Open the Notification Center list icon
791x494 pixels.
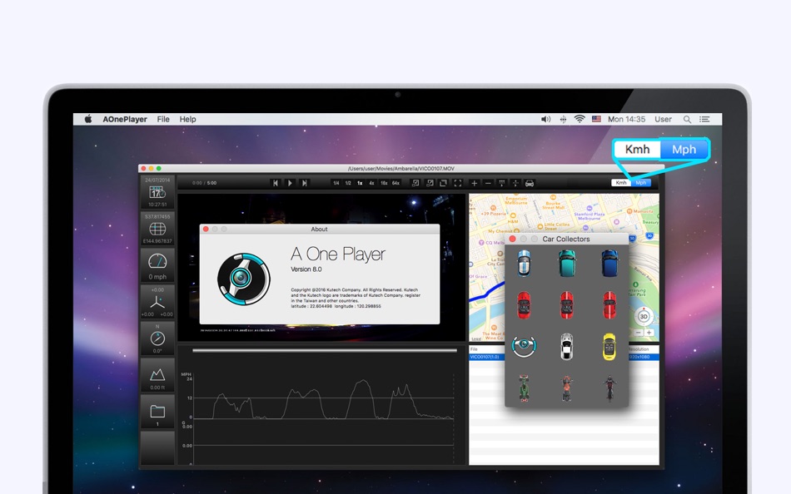click(704, 119)
